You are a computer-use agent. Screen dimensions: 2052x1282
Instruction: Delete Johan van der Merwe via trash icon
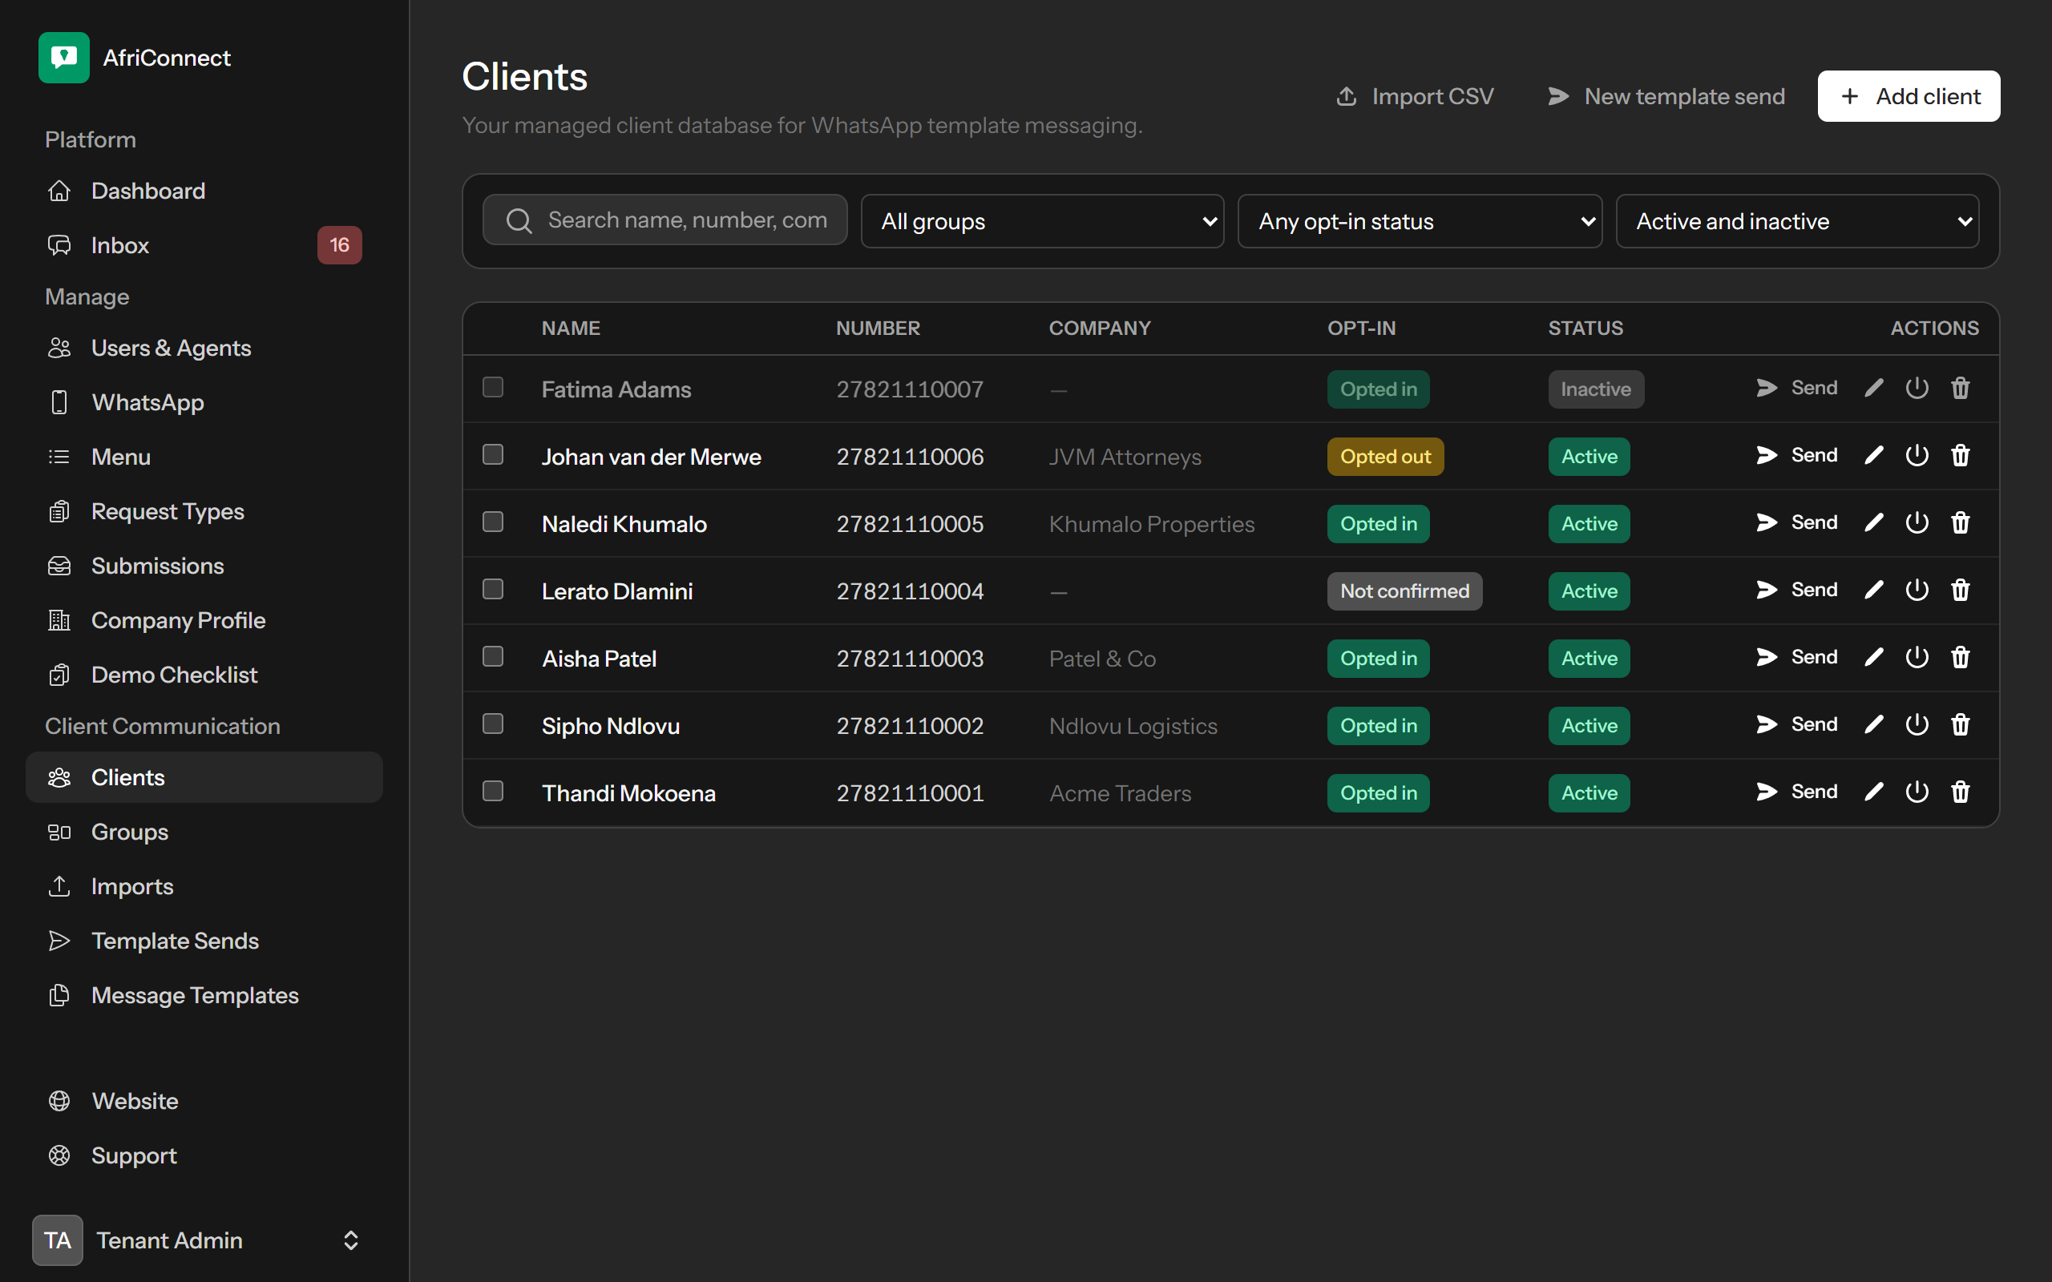[x=1961, y=455]
